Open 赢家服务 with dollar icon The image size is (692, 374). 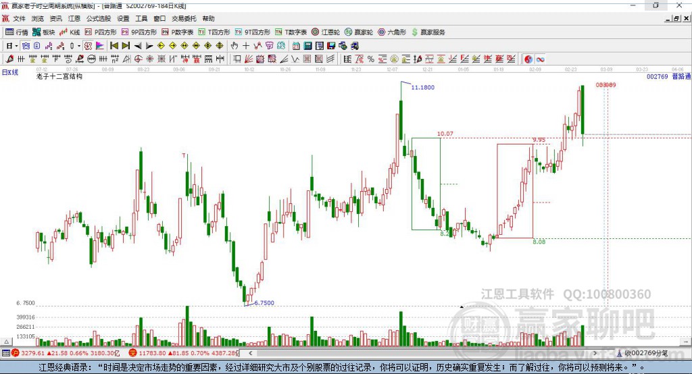click(428, 32)
